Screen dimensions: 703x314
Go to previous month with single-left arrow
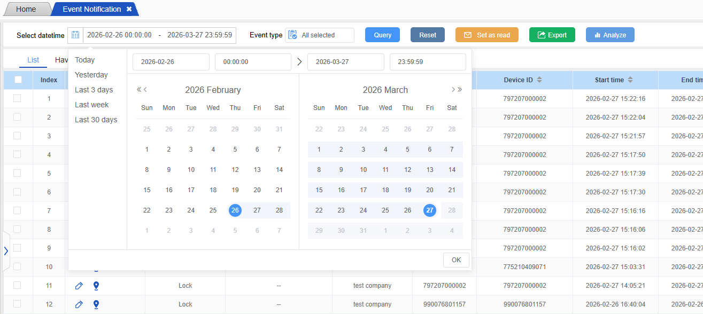[145, 90]
